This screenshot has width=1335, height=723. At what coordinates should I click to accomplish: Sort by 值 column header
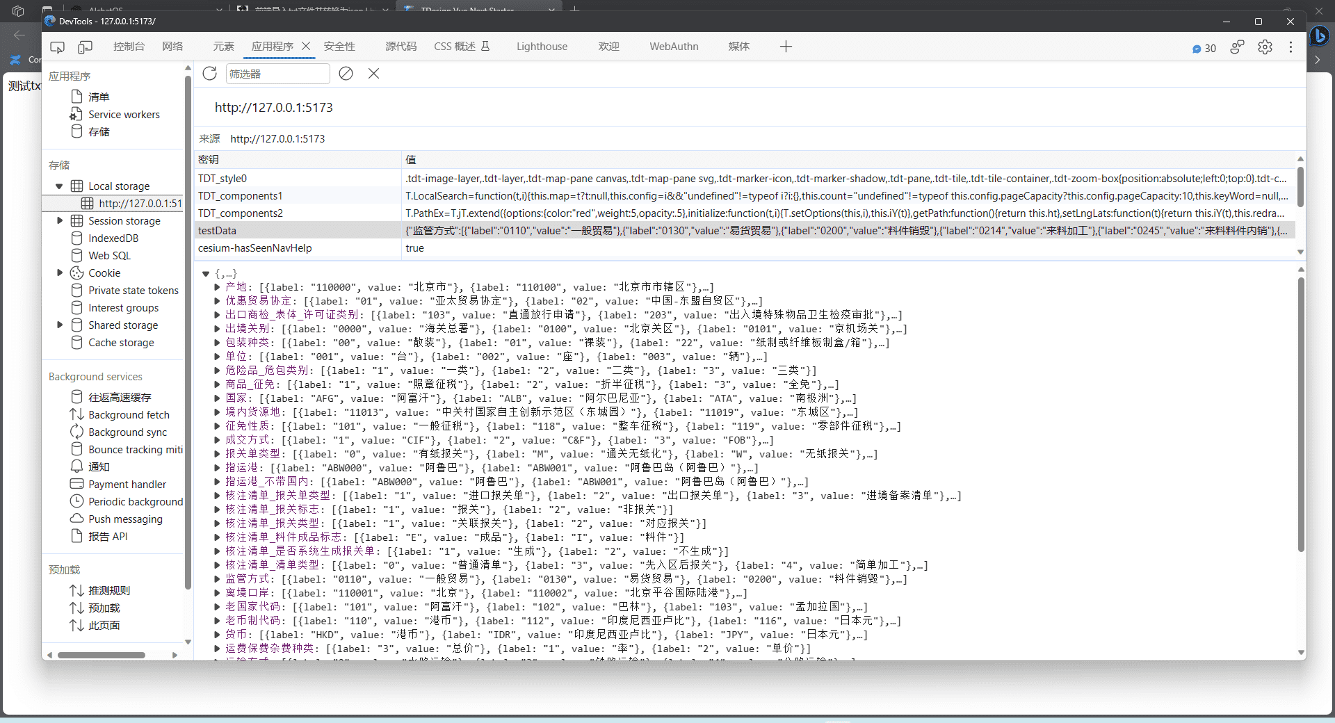click(x=848, y=160)
